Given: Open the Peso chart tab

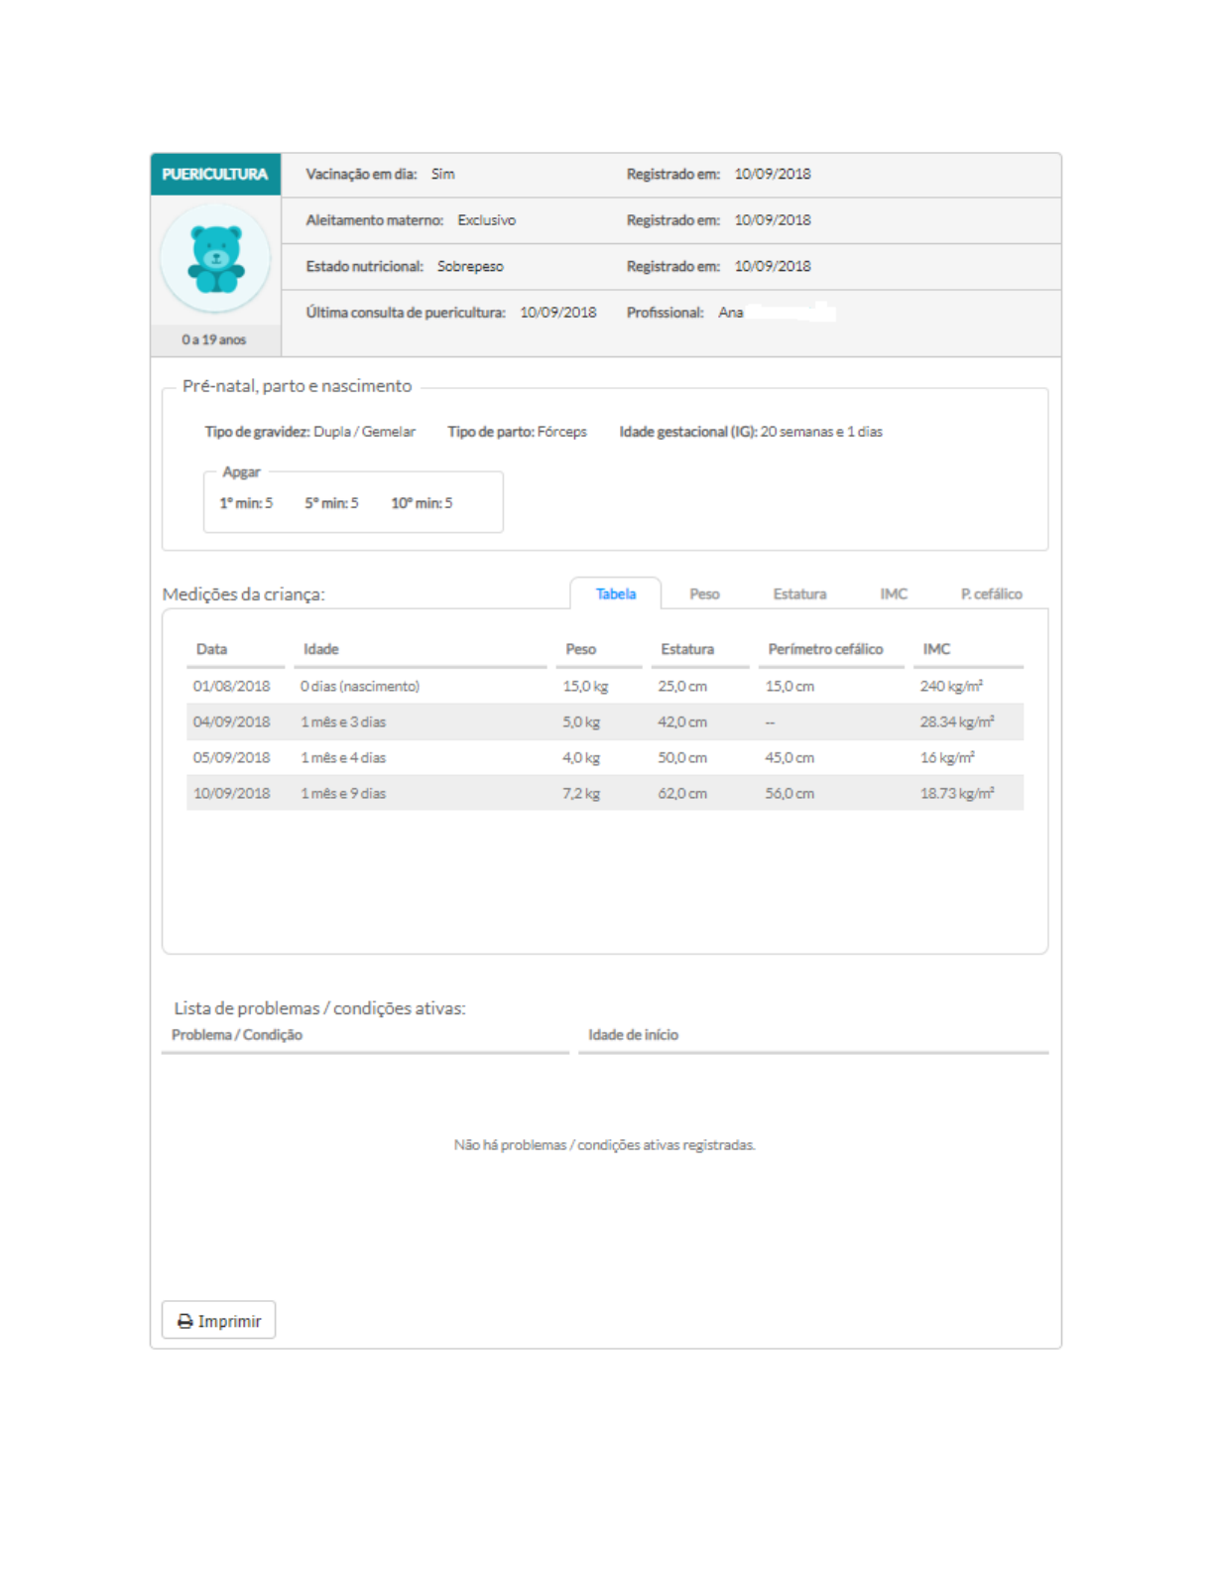Looking at the screenshot, I should [x=704, y=593].
